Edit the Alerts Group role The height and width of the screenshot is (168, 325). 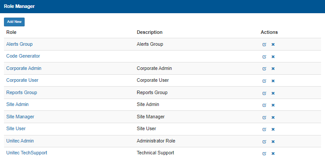[264, 44]
